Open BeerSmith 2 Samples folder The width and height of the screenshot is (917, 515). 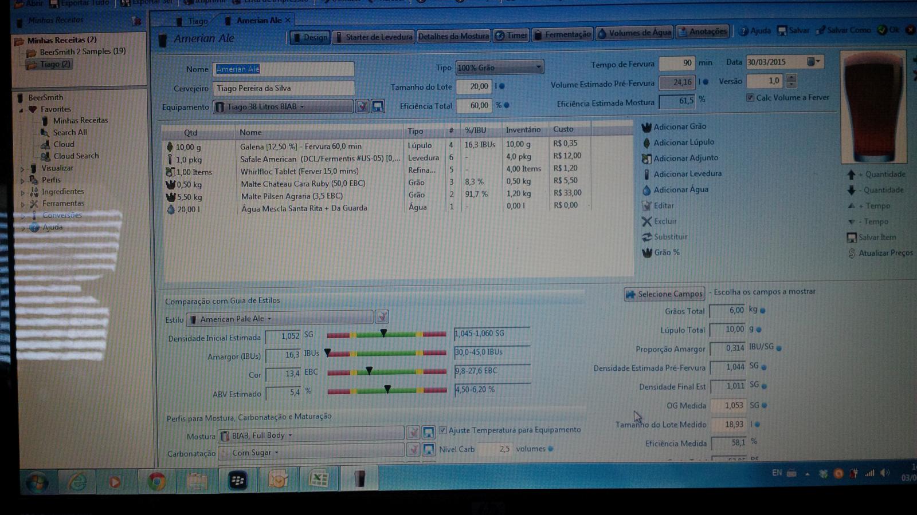pyautogui.click(x=76, y=51)
